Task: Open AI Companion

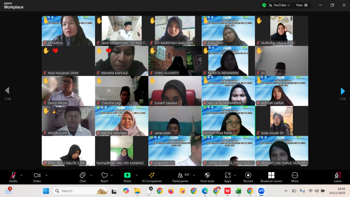Action: point(152,177)
